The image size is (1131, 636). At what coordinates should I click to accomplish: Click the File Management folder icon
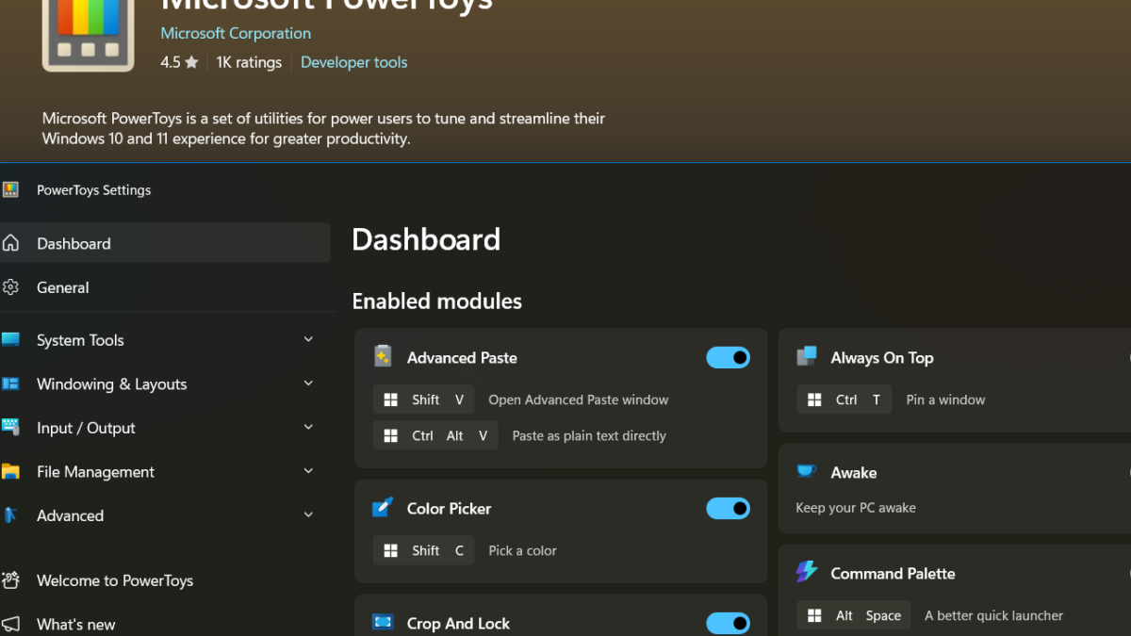(10, 471)
